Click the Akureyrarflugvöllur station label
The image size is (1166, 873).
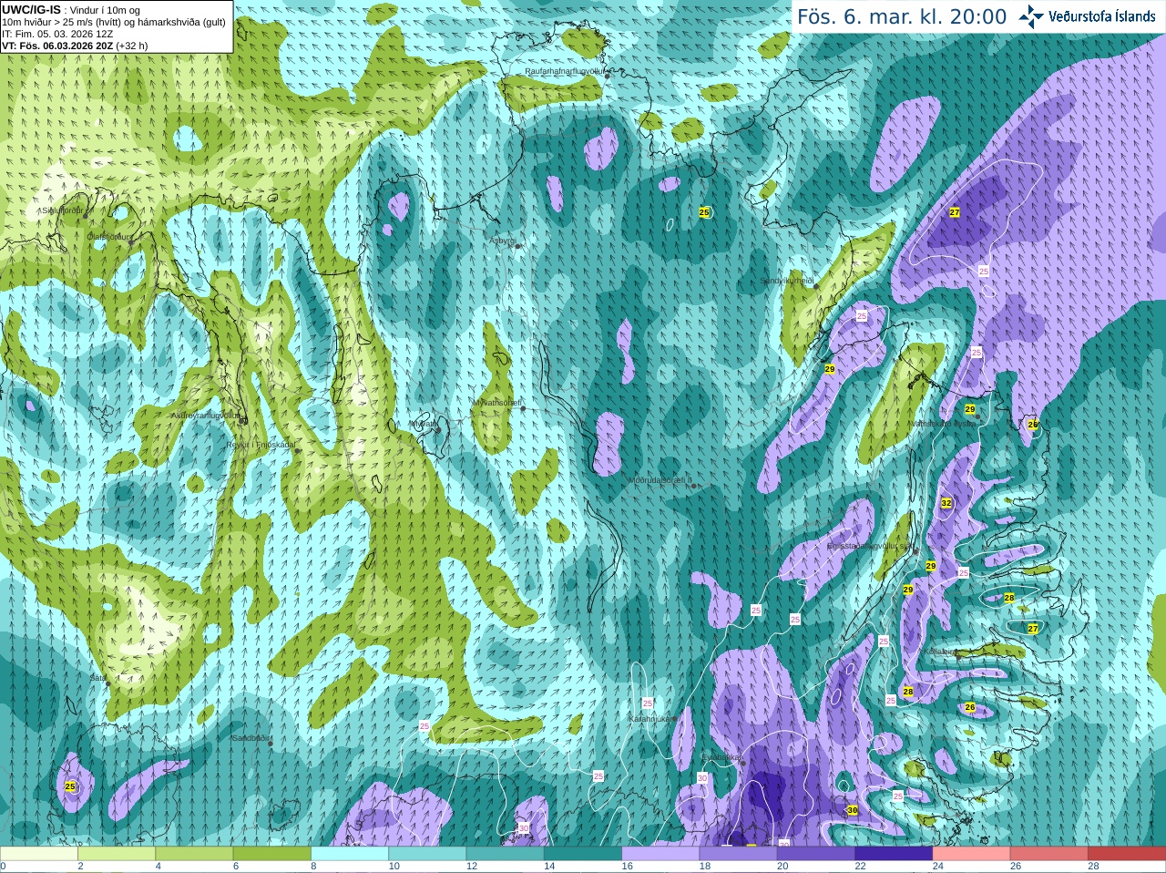coord(206,416)
